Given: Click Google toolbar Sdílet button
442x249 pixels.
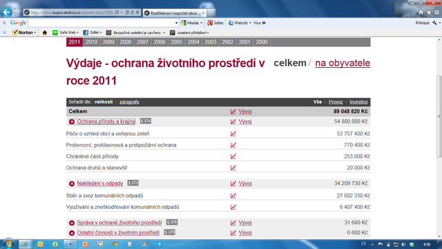Looking at the screenshot, I should coord(215,23).
